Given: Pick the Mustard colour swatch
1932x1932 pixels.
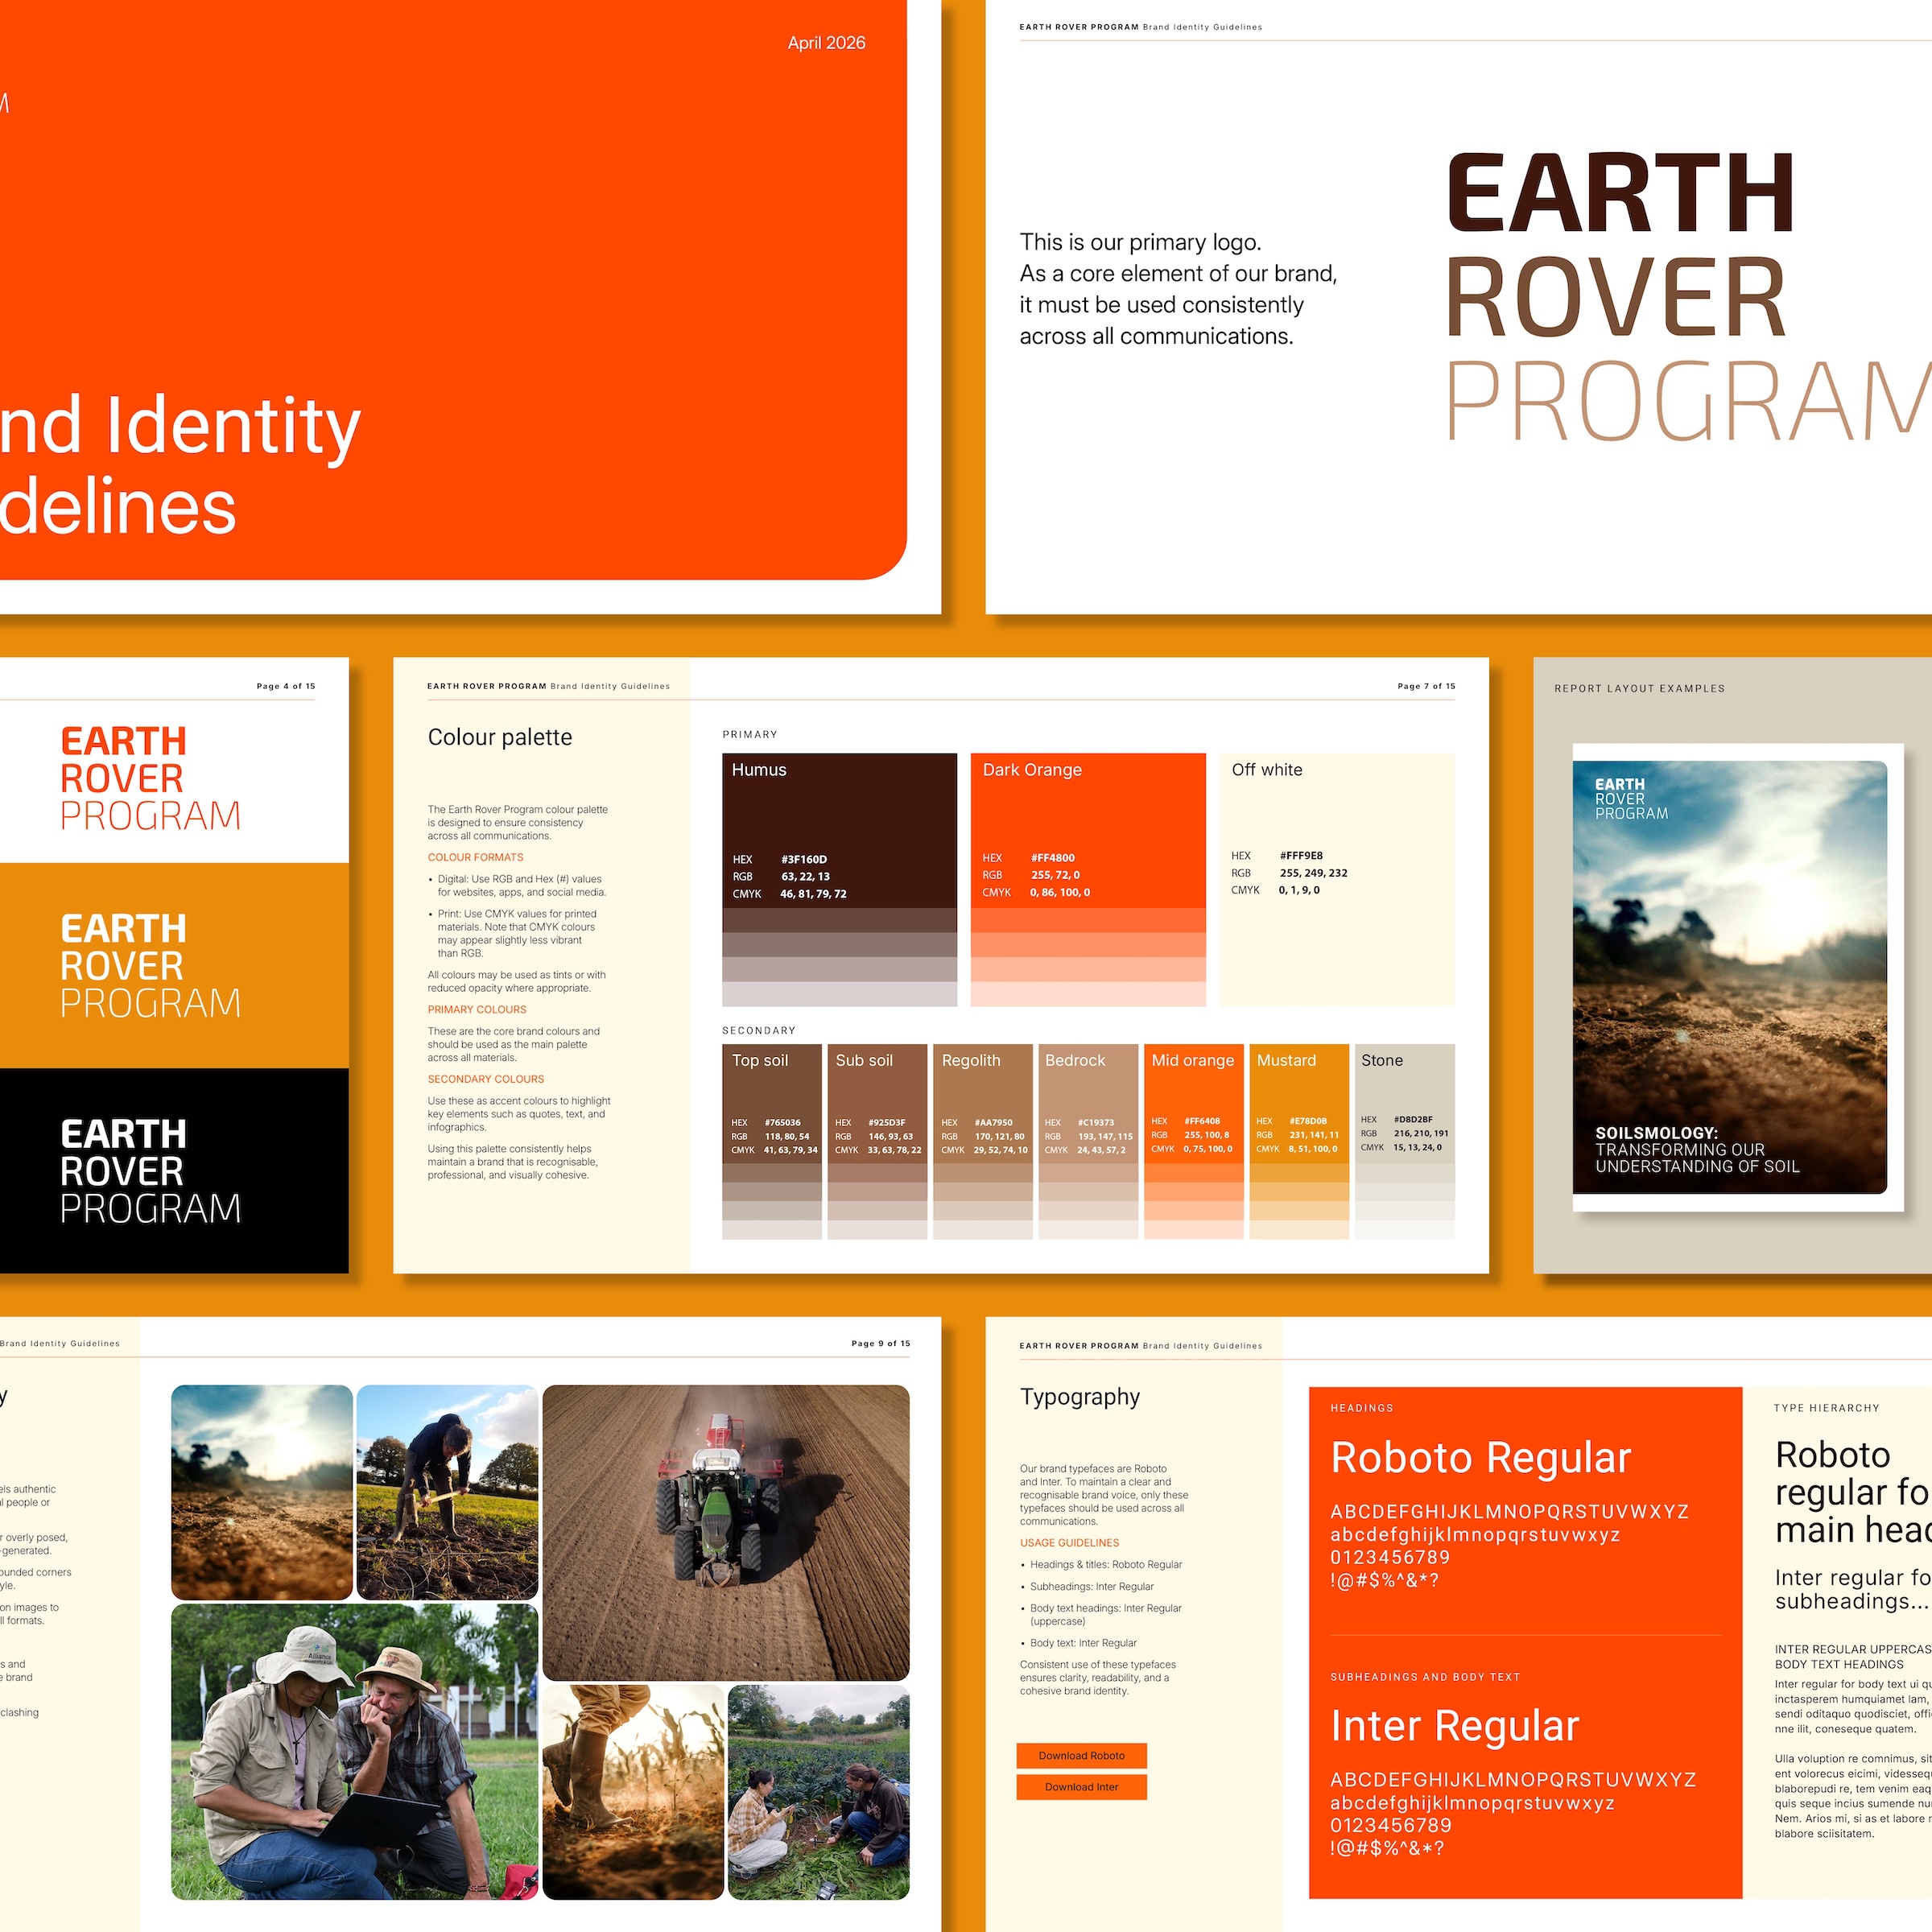Looking at the screenshot, I should (x=1299, y=1141).
